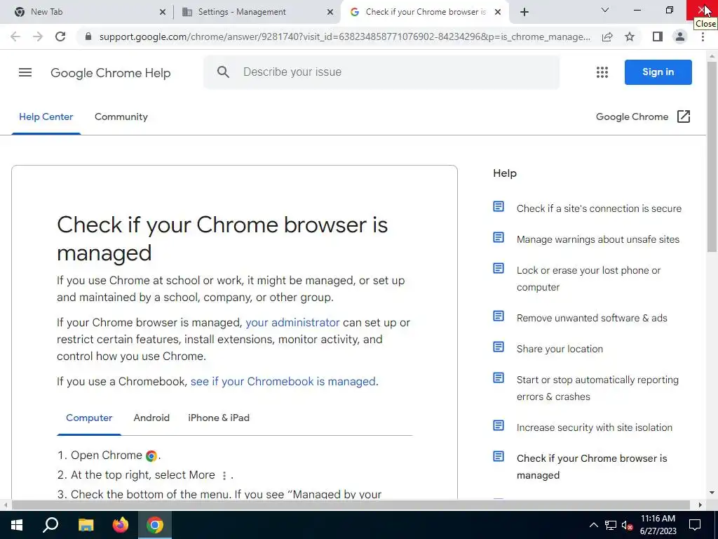
Task: Open 'see if your Chromebook is managed' link
Action: click(x=283, y=381)
